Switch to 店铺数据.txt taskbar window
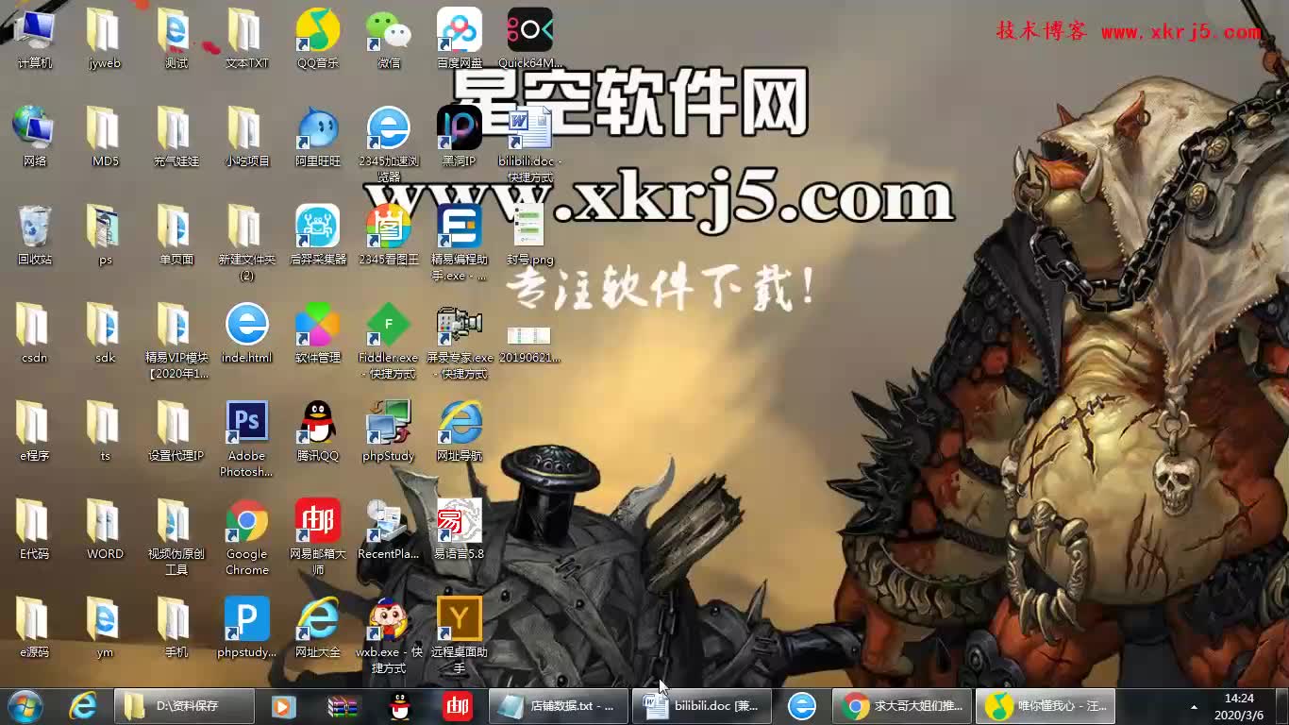The width and height of the screenshot is (1289, 725). (x=559, y=705)
